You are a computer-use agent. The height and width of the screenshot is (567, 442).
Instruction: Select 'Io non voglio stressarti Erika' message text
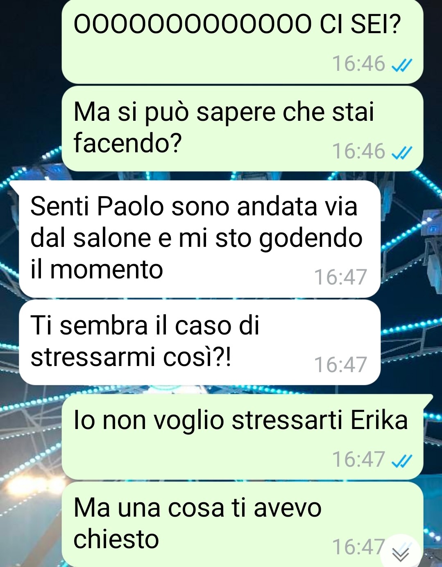(x=241, y=420)
